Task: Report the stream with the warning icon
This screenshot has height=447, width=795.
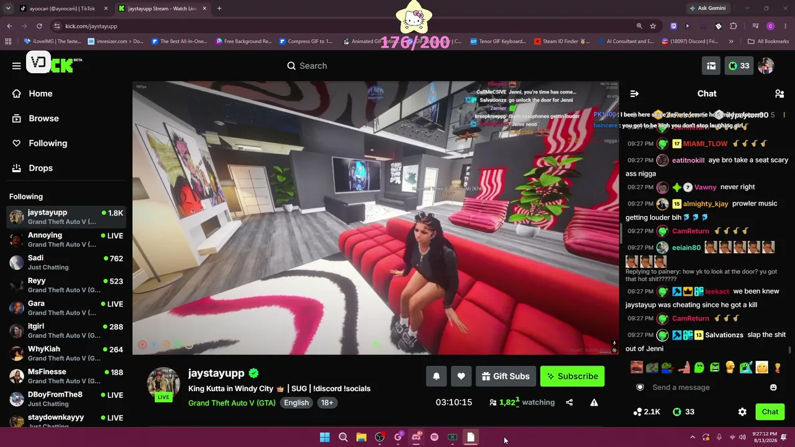Action: pos(594,402)
